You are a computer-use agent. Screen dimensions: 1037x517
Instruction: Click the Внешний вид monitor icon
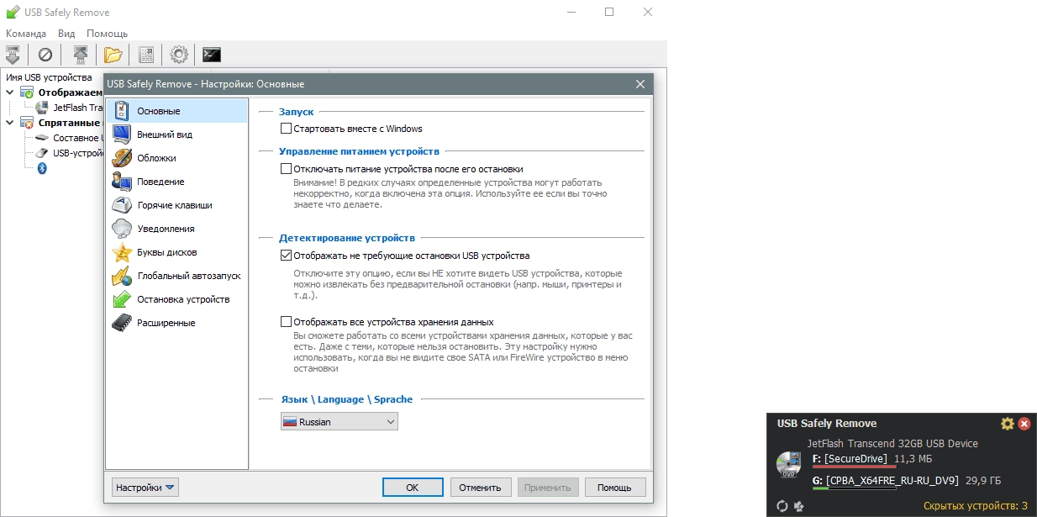click(122, 135)
